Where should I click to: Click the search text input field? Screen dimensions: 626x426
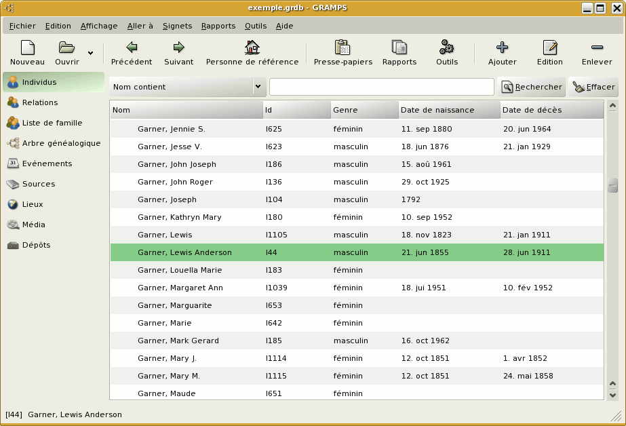[x=381, y=87]
